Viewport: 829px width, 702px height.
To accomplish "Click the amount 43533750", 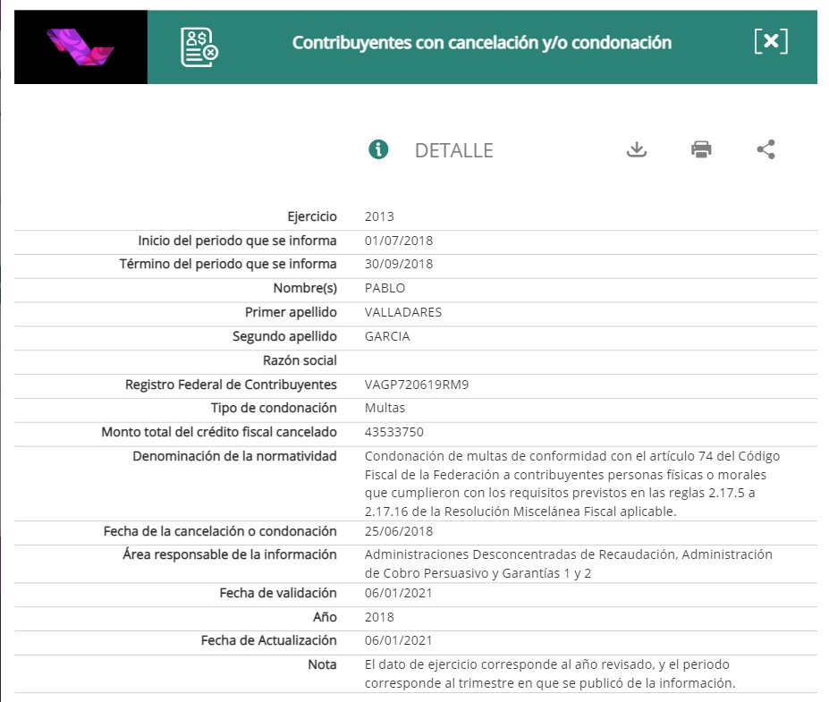I will point(395,433).
